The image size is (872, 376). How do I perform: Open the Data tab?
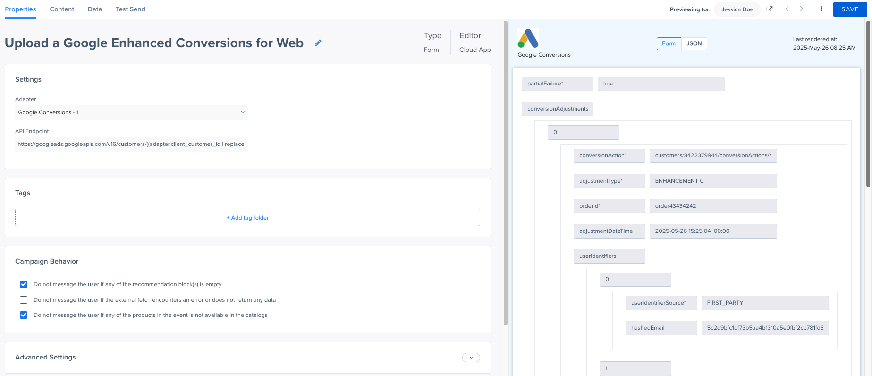(95, 9)
